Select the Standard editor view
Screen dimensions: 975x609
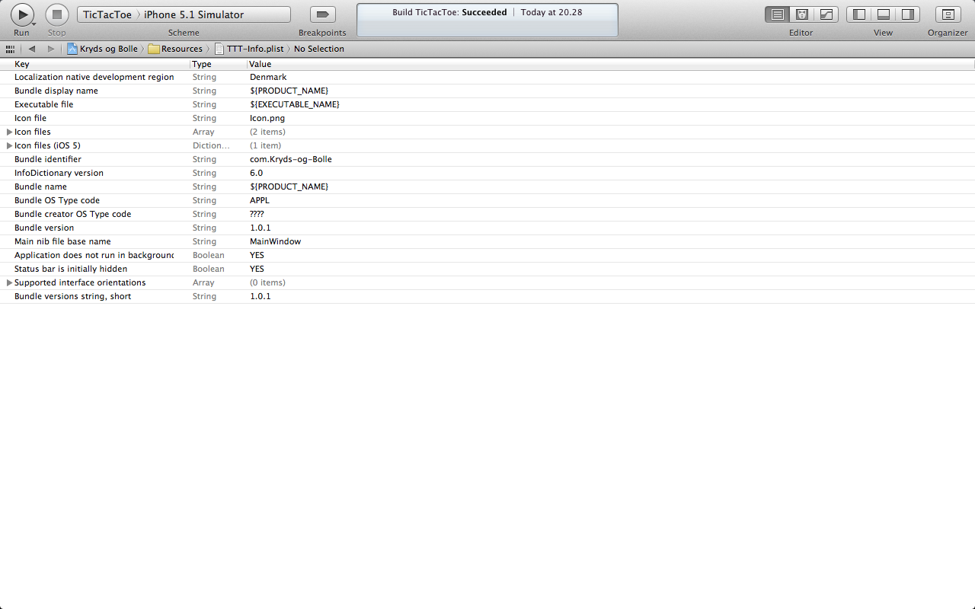point(777,14)
